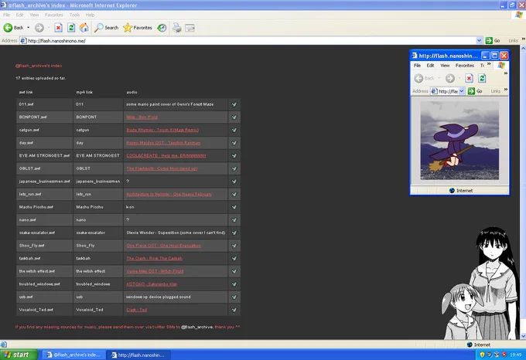526x360 pixels.
Task: Open the Machu Picchu.swf link
Action: (36, 207)
